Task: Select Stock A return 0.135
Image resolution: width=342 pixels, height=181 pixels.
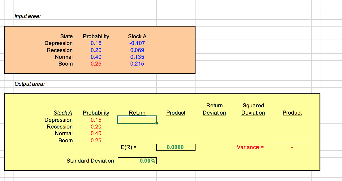Action: (137, 57)
